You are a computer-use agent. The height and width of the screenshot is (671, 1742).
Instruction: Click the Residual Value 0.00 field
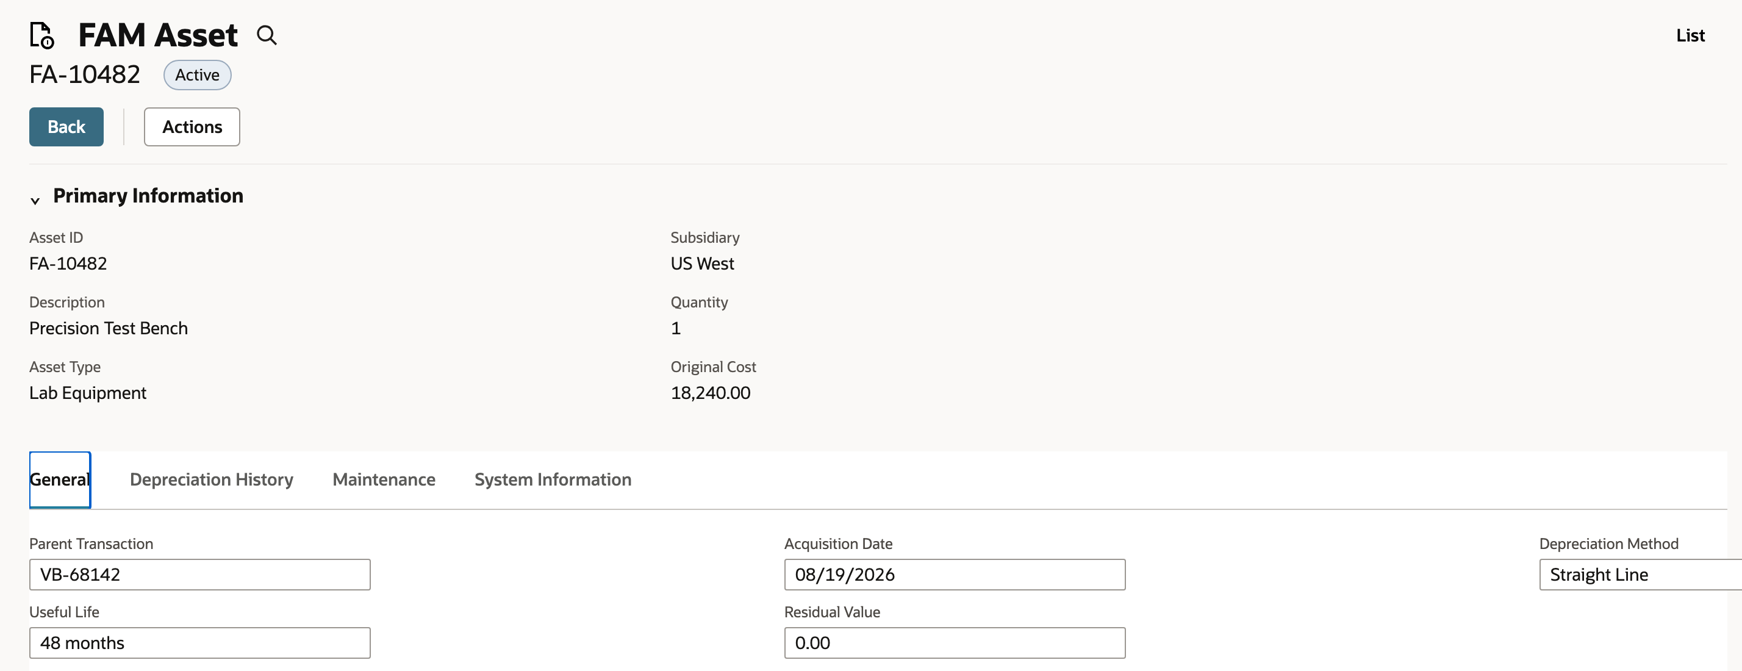coord(955,642)
